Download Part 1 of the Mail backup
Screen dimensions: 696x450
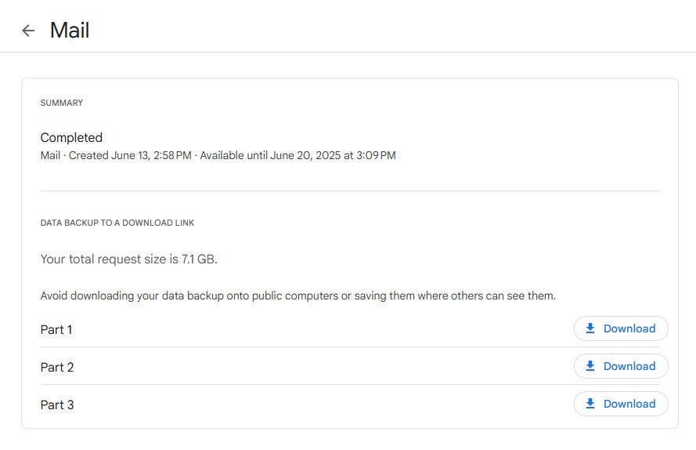621,328
